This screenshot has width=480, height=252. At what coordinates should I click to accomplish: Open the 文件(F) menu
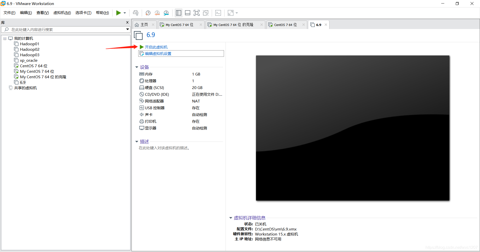tap(9, 13)
